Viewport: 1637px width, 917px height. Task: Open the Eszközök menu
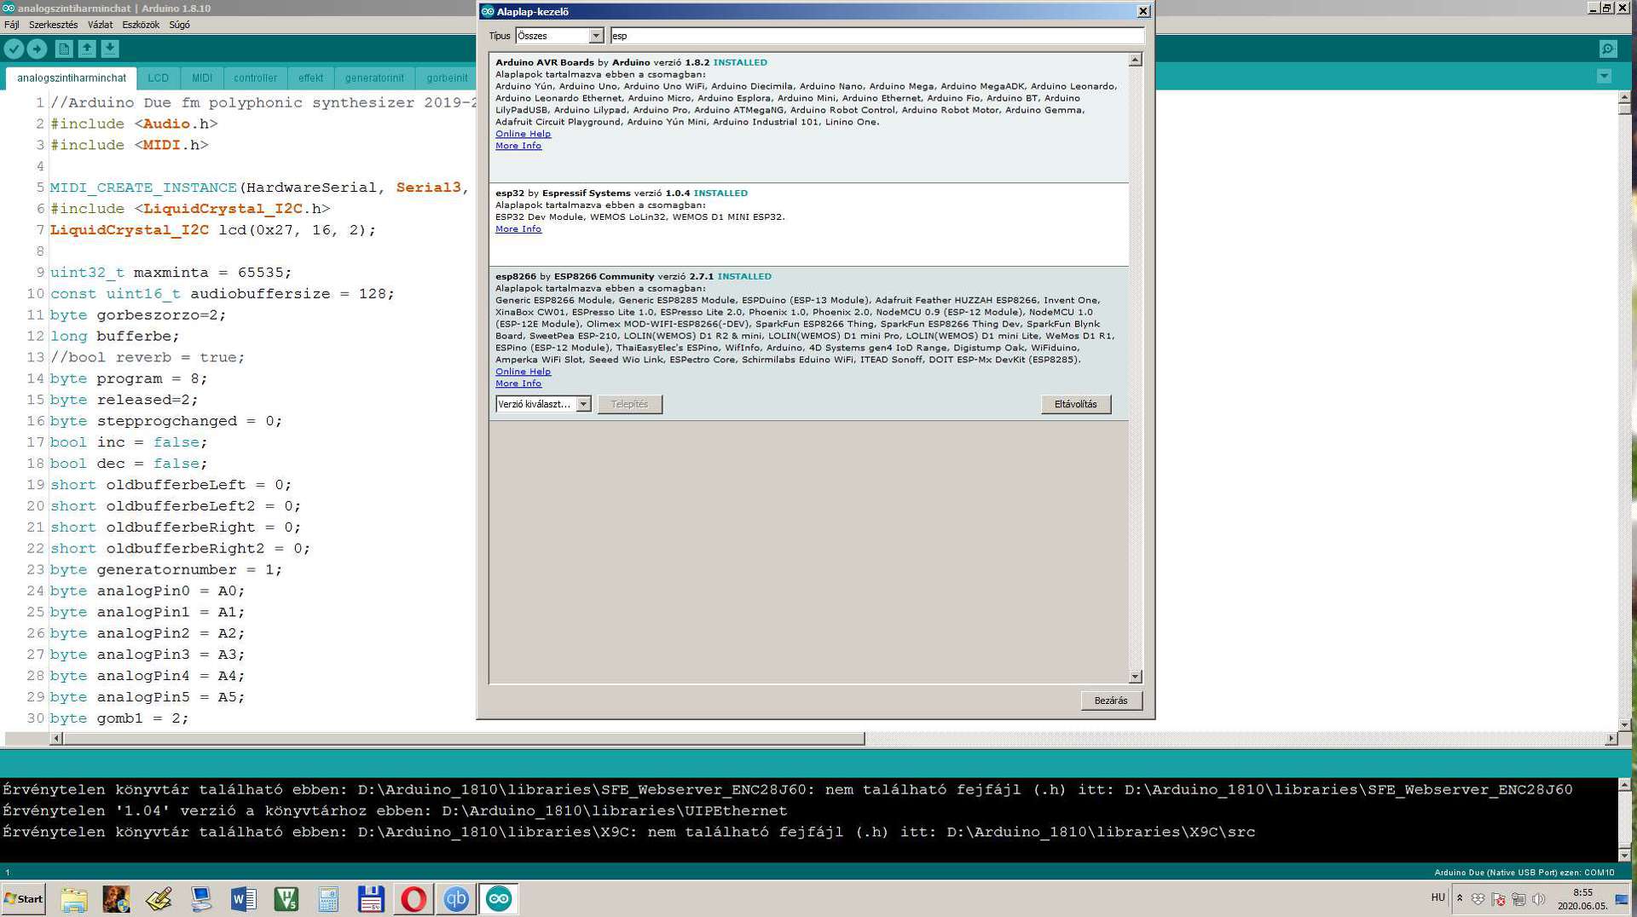pos(141,25)
